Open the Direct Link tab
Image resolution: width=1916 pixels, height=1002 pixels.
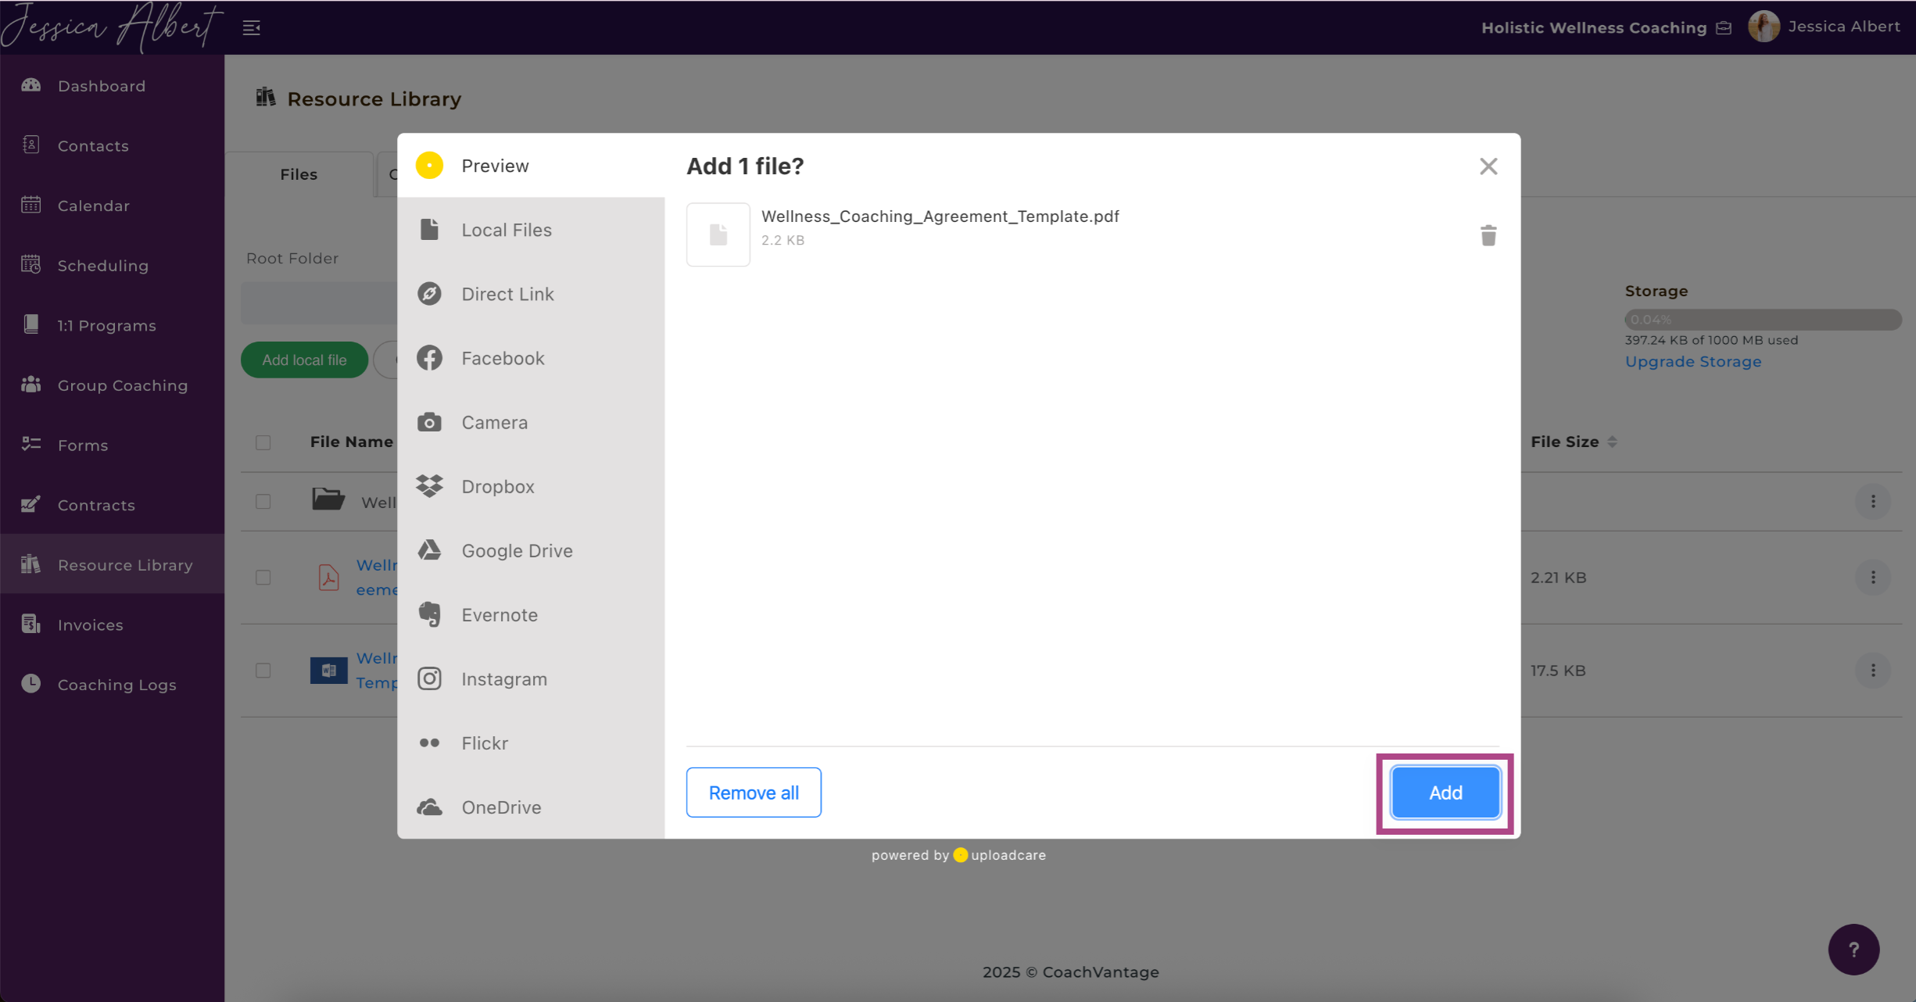click(507, 294)
